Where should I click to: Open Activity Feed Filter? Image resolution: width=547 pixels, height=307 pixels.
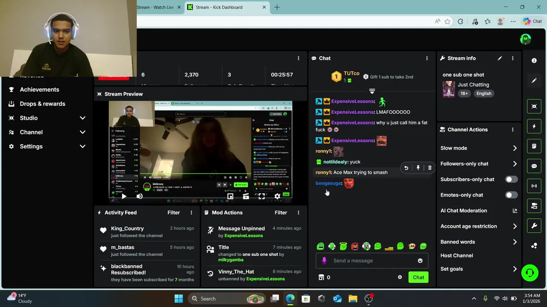(174, 212)
